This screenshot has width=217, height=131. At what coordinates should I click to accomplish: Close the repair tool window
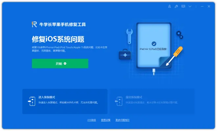[209, 6]
